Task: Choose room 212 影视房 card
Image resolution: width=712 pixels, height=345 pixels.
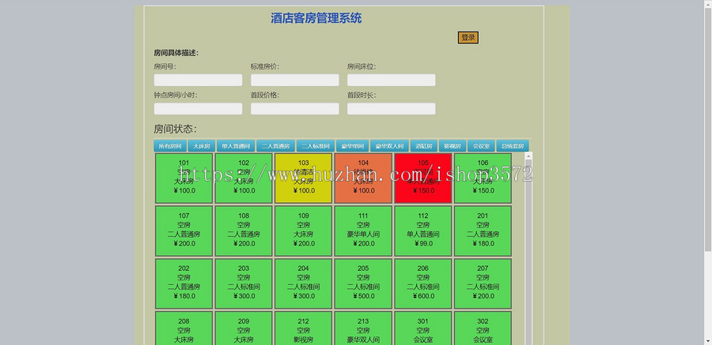Action: pos(303,328)
